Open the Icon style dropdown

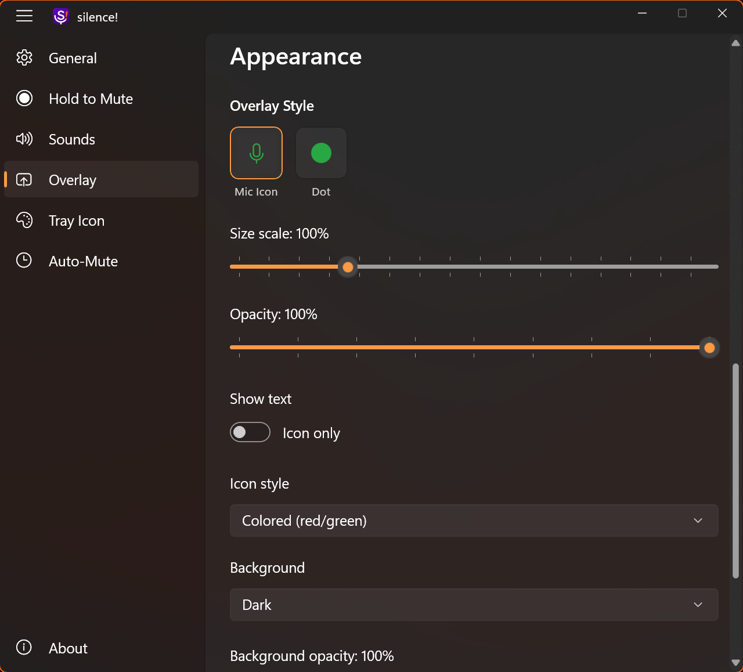(474, 521)
